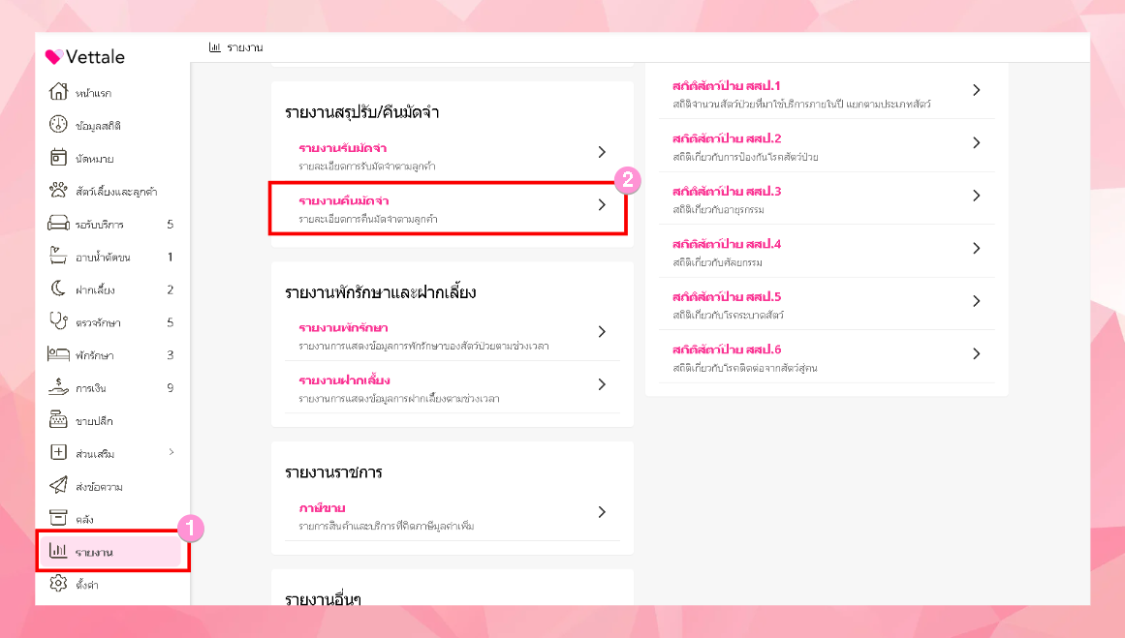Click the อาบน้ำตัดขน count badge 1
Screen dimensions: 1125x638
(x=170, y=257)
